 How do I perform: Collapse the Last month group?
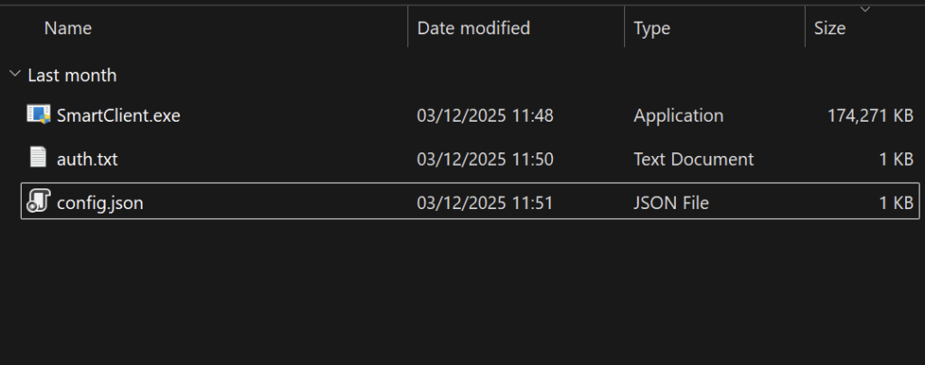14,75
